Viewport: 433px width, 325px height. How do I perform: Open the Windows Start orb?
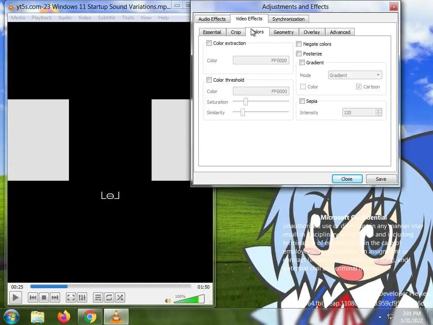tap(11, 317)
